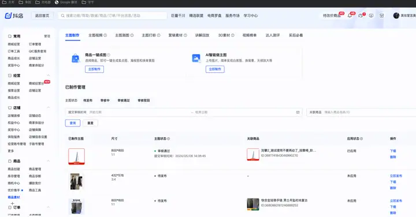Open 店铺装修 in sidebar
416x217 pixels.
pyautogui.click(x=14, y=116)
